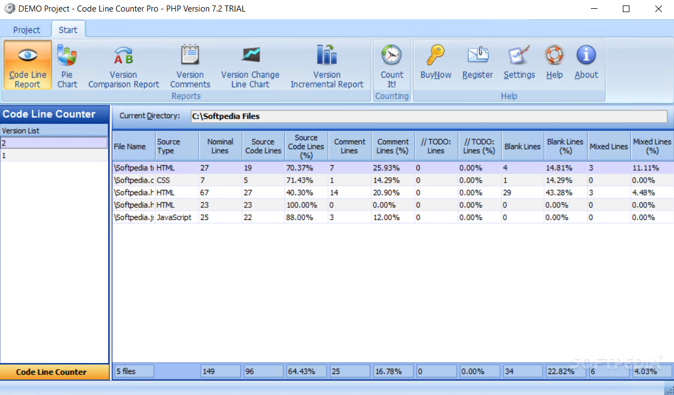Click the 20.90% comment lines cell
674x395 pixels.
pos(393,193)
